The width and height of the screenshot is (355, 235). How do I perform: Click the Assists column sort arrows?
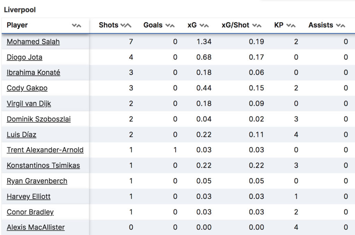coord(340,26)
